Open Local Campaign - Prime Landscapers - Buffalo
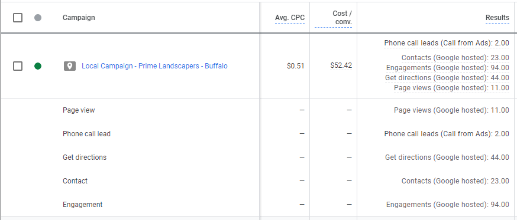 click(x=154, y=66)
